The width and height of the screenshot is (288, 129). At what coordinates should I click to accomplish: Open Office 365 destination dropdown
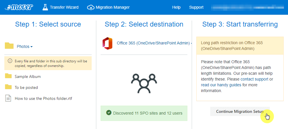154,43
